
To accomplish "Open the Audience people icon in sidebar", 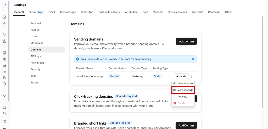I will 4,72.
